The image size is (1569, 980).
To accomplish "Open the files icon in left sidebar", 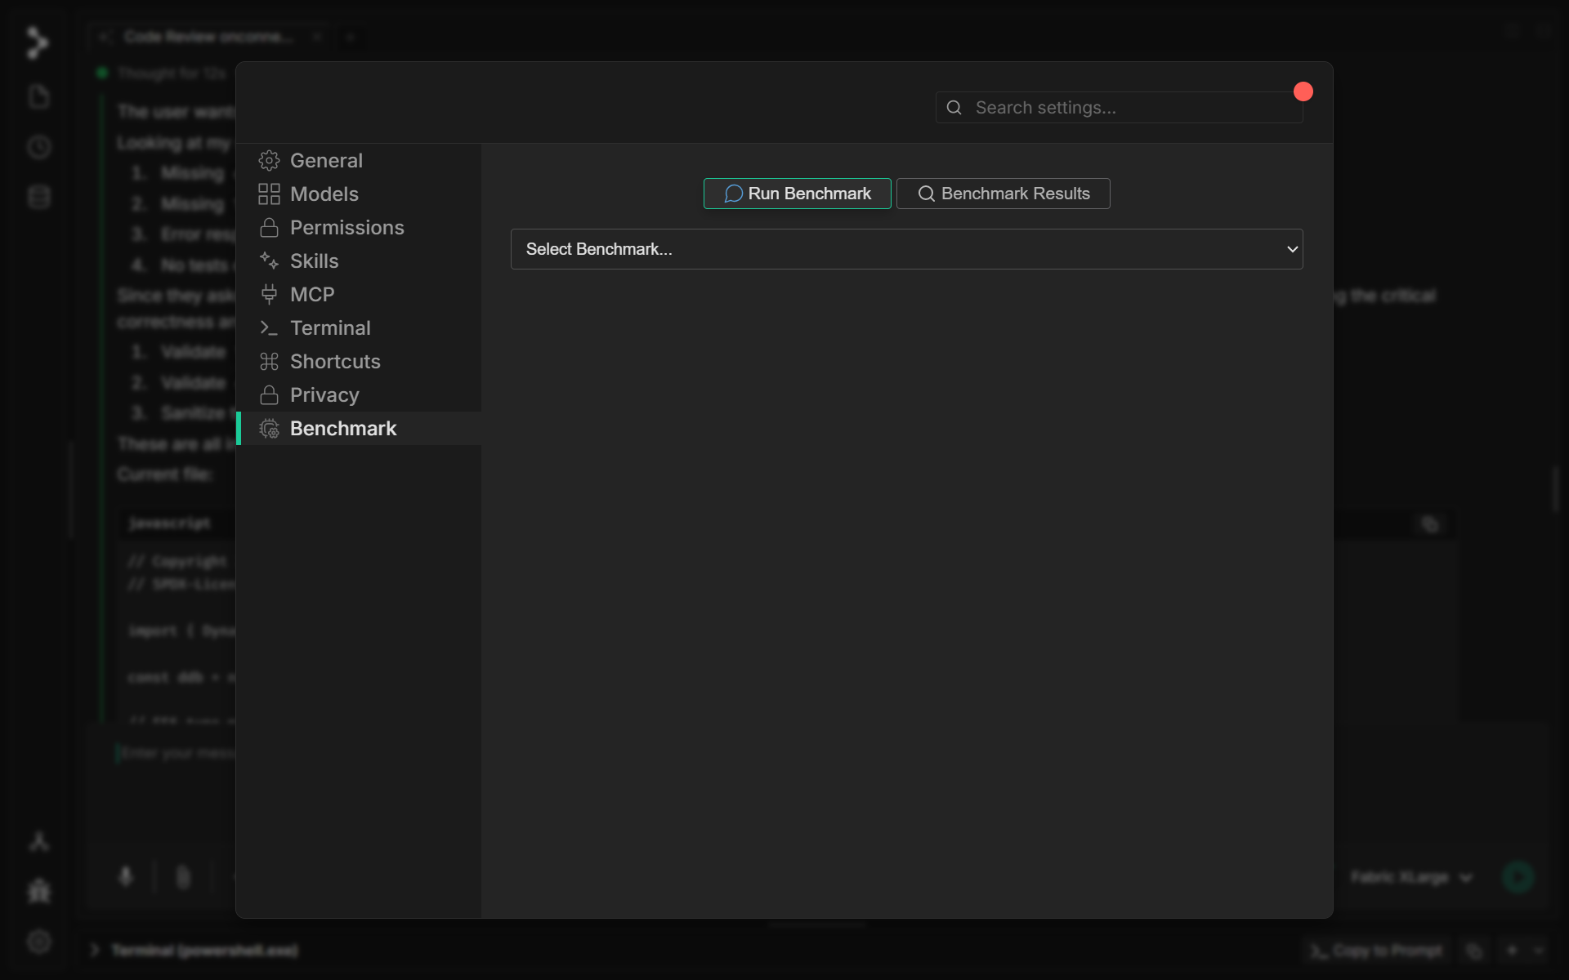I will point(38,96).
